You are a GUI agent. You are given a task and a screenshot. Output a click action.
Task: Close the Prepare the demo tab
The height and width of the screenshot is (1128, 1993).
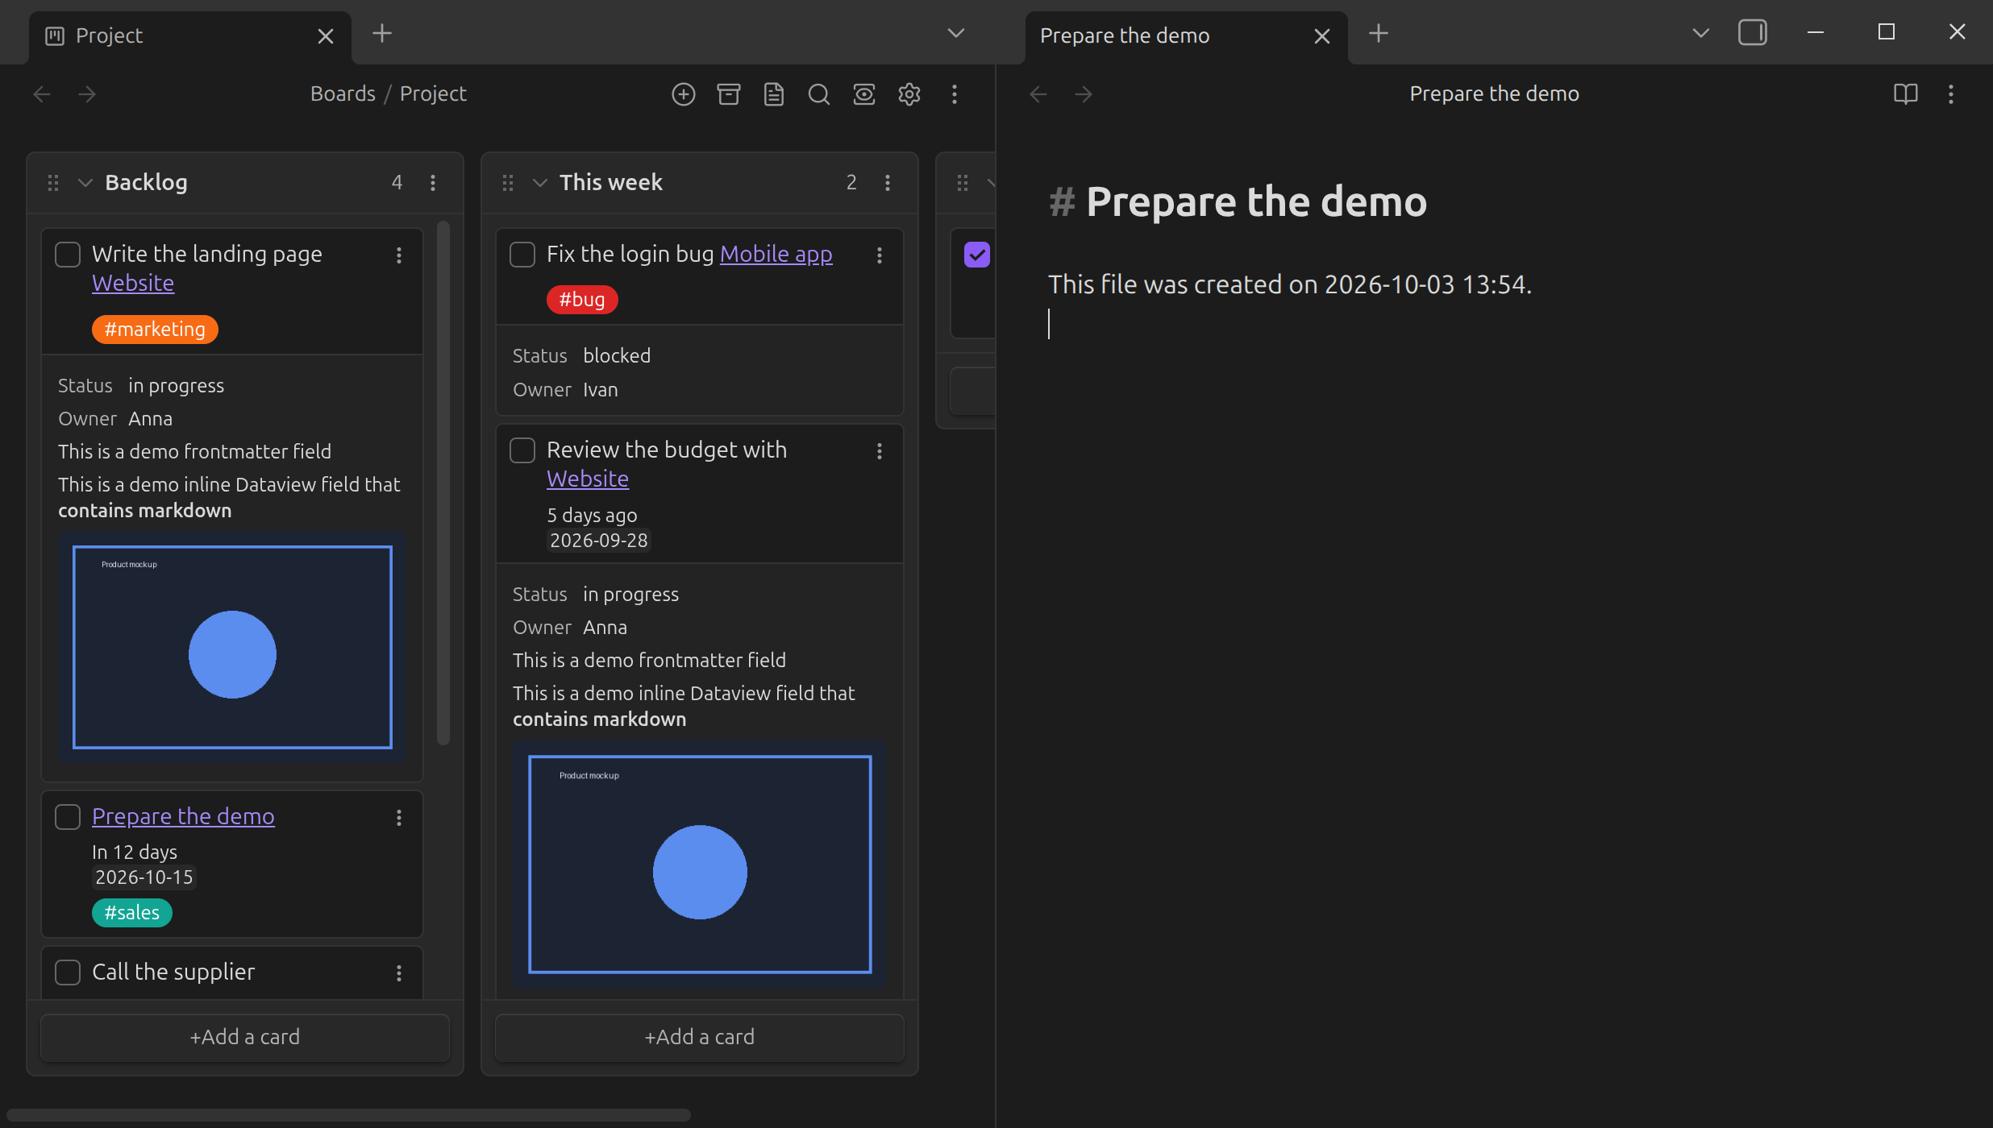1322,36
